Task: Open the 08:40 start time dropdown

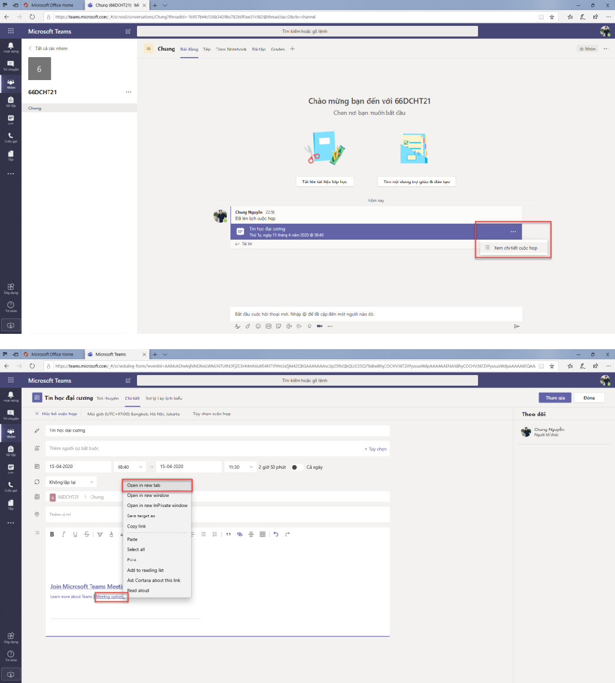Action: coord(129,467)
